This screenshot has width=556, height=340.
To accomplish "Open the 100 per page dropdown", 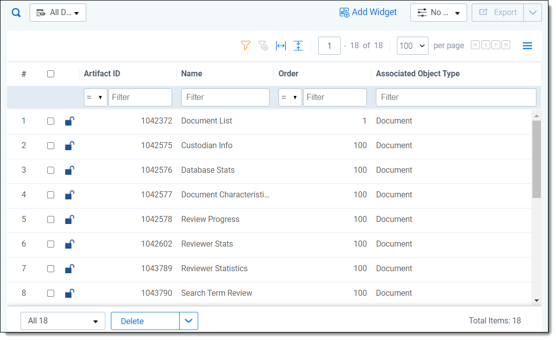I will pyautogui.click(x=412, y=46).
